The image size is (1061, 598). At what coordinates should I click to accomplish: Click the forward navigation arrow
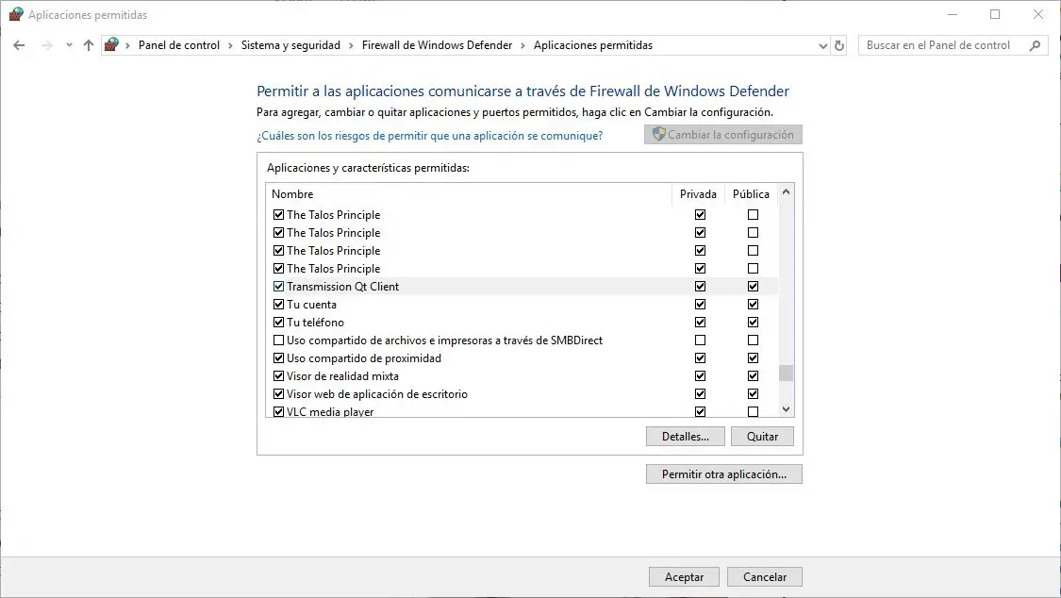coord(46,45)
